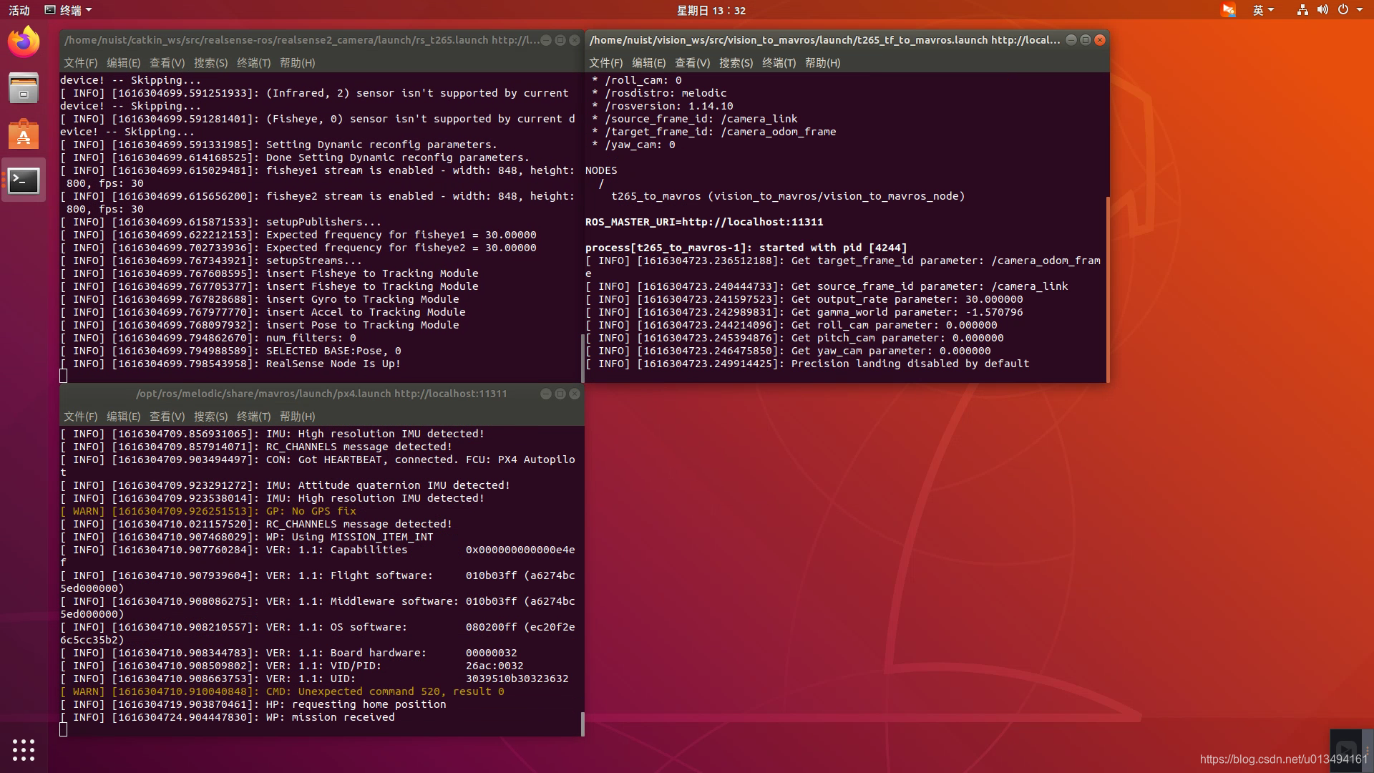Open 帮助(H) menu in rs_t265.launch terminal

[297, 63]
